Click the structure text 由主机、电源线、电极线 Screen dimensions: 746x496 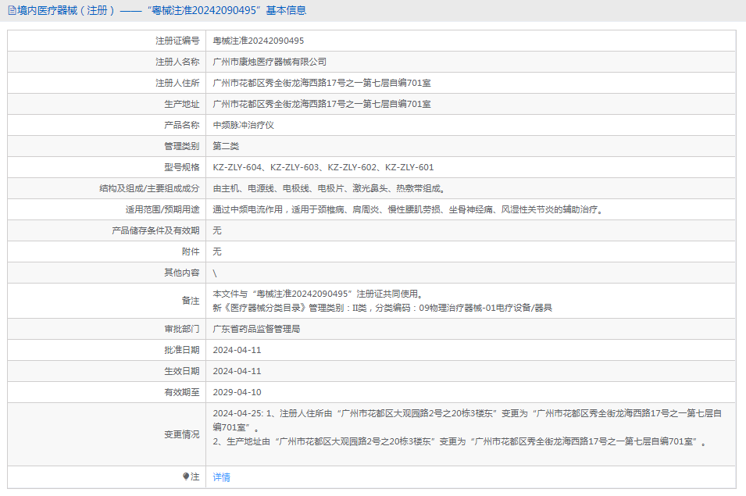(329, 188)
